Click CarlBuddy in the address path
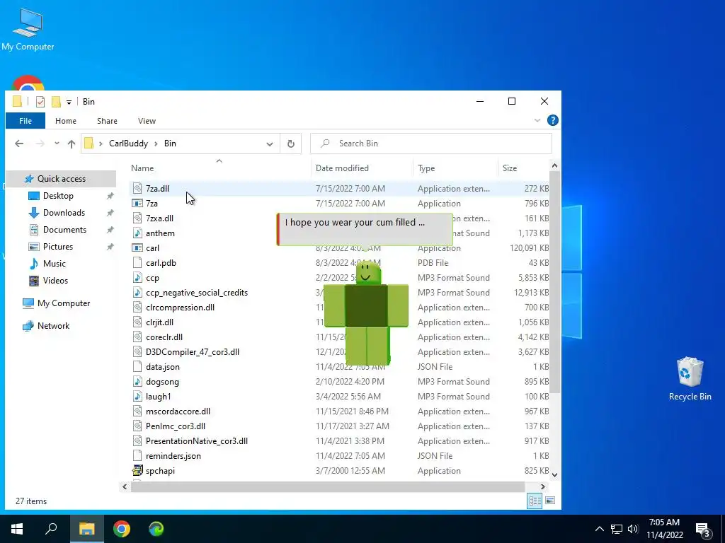Screen dimensions: 725x543 129,144
